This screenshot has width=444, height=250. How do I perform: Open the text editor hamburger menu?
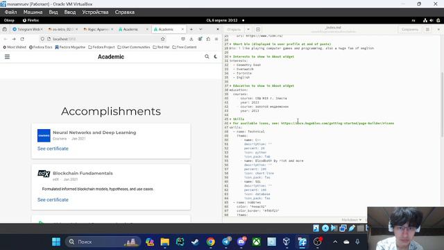[x=427, y=29]
